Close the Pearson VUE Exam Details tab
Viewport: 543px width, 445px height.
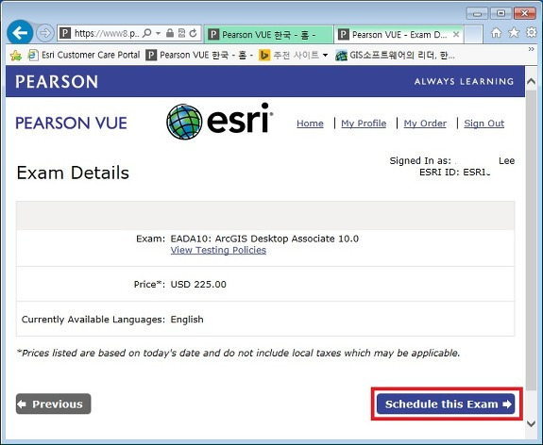pyautogui.click(x=456, y=34)
